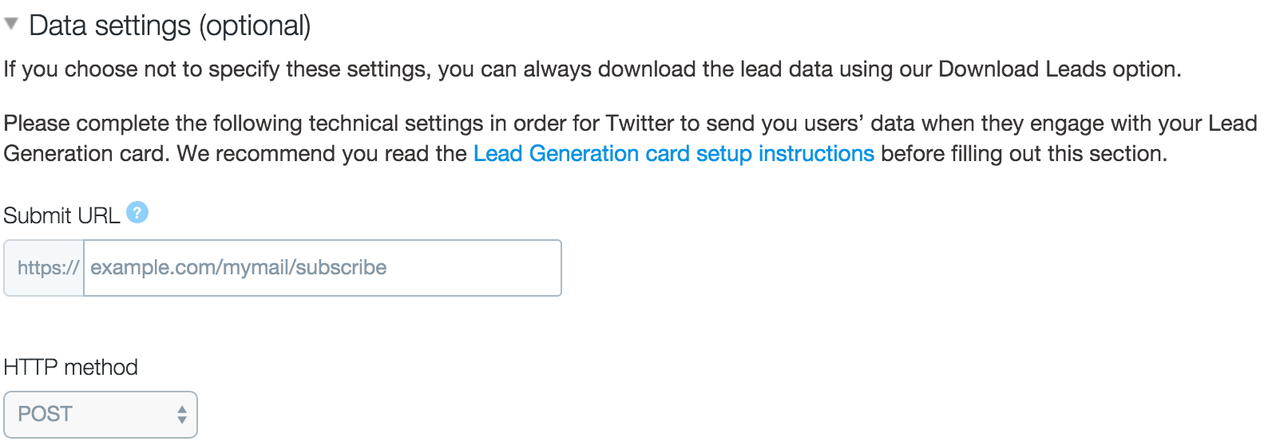Collapse the Data settings disclosure triangle
The height and width of the screenshot is (445, 1276).
click(11, 23)
